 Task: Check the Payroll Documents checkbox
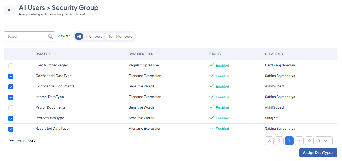point(11,108)
